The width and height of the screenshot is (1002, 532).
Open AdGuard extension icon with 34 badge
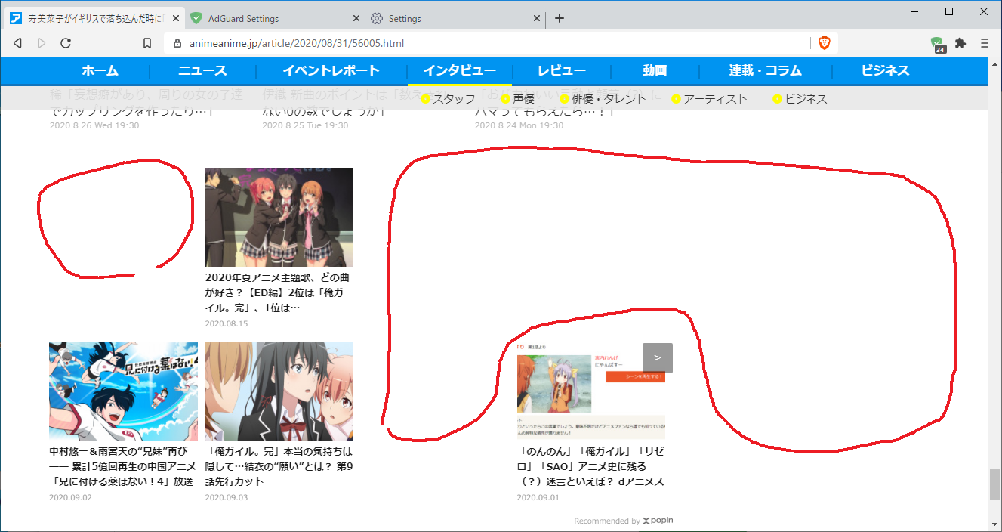click(937, 44)
